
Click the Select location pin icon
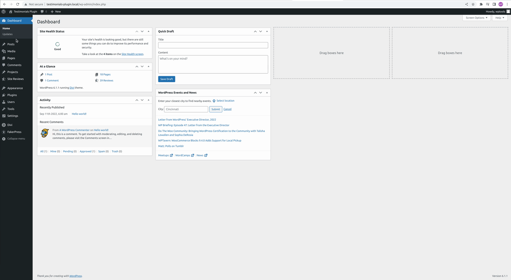[214, 101]
